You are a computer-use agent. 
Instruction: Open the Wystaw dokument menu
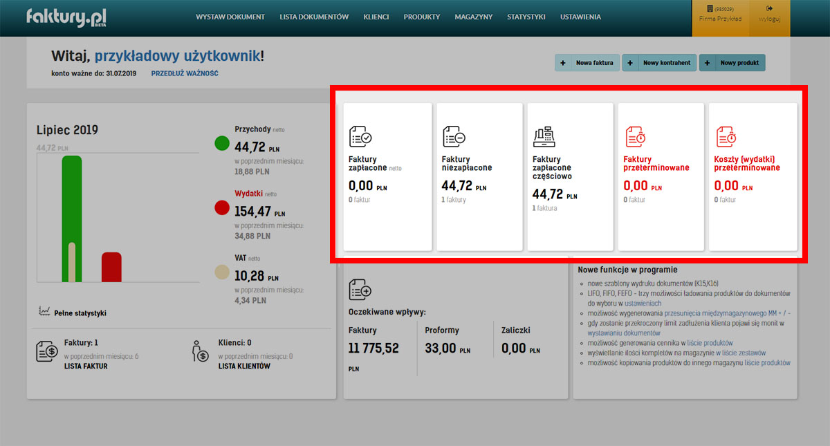230,17
